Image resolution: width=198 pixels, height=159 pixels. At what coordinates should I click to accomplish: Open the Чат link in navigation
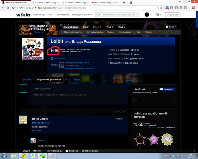(x=138, y=32)
